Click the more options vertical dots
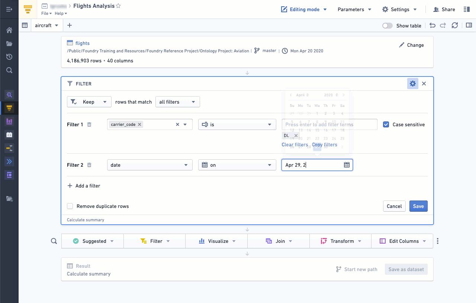The width and height of the screenshot is (476, 303). pos(438,241)
